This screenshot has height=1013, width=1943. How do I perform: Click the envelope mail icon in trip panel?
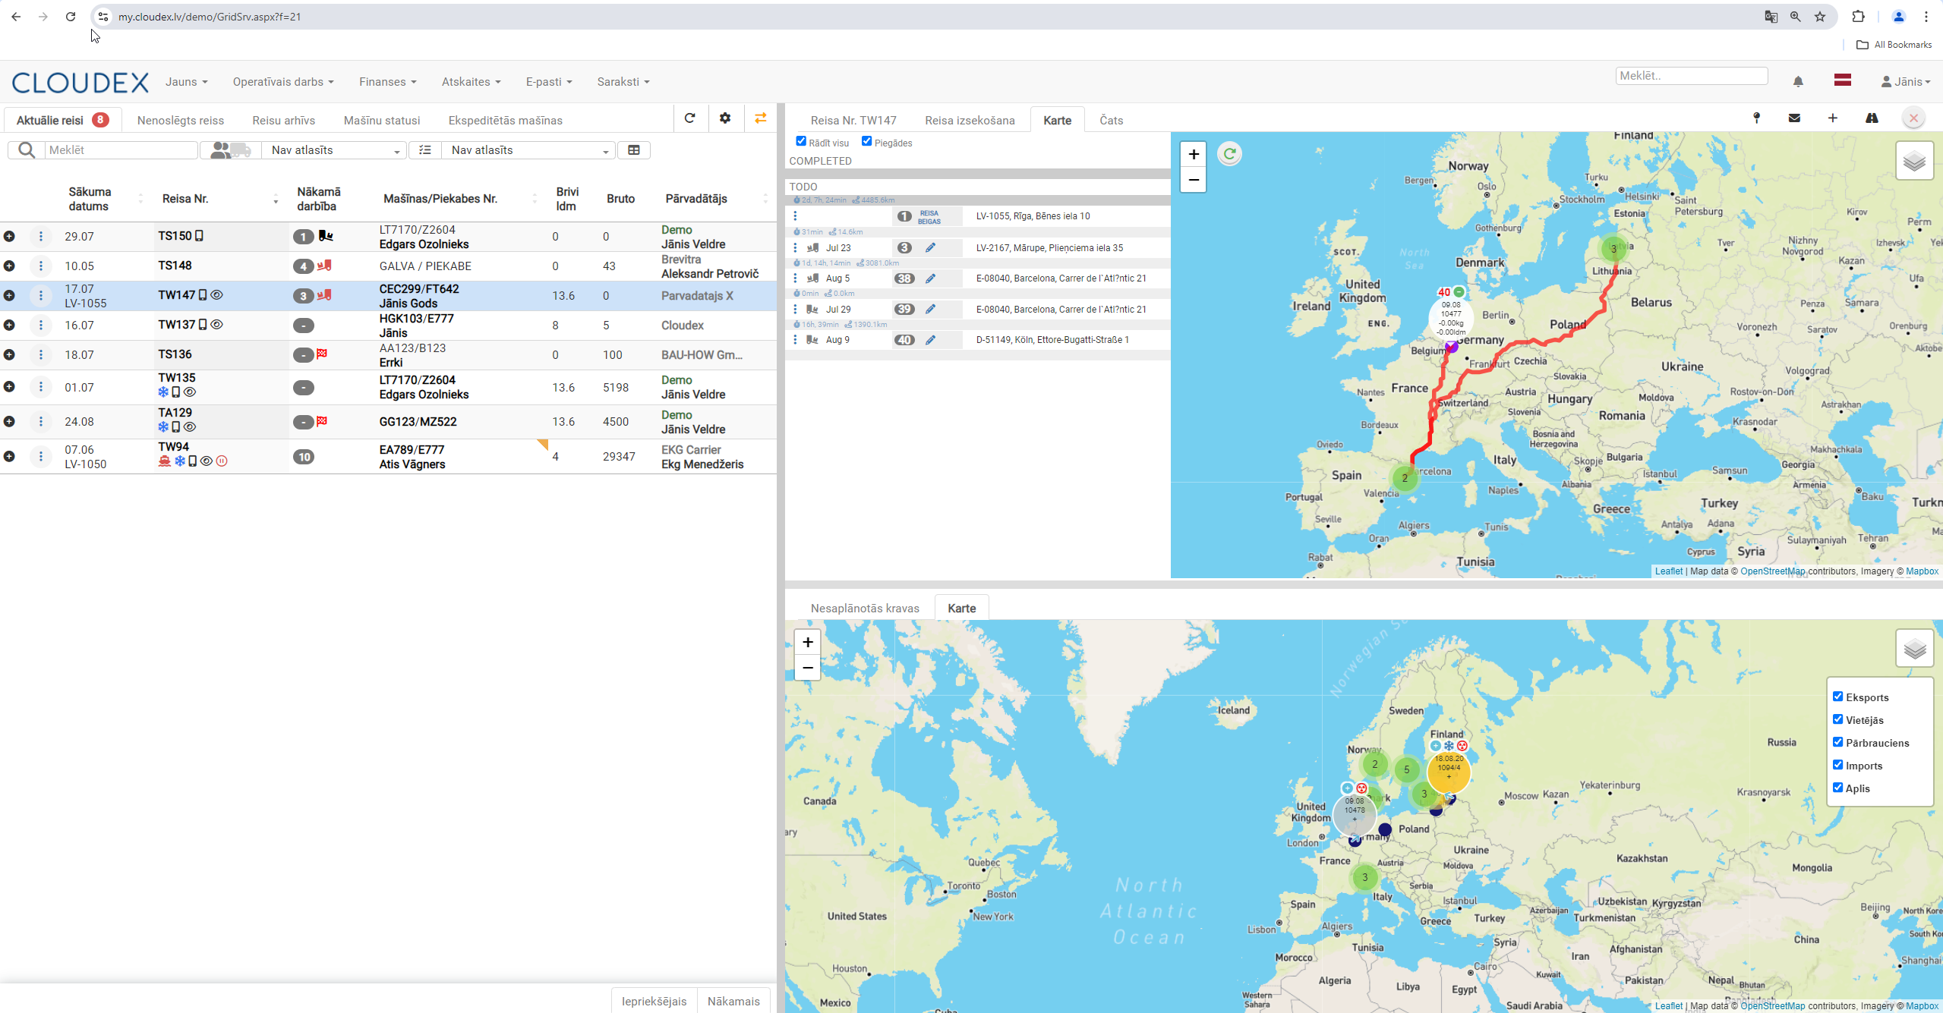pyautogui.click(x=1794, y=118)
